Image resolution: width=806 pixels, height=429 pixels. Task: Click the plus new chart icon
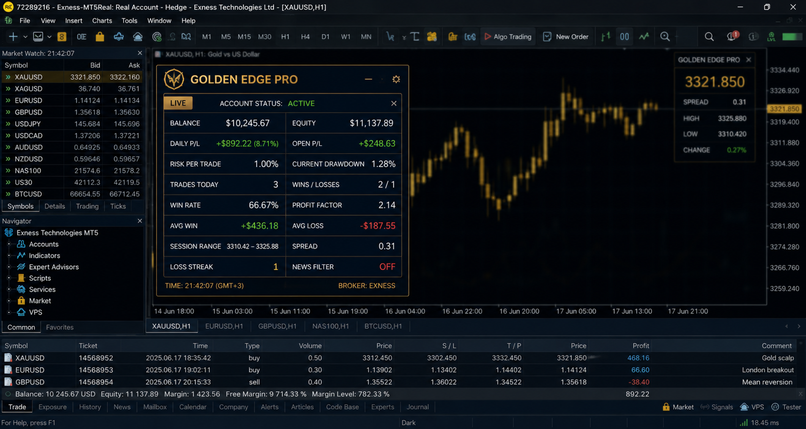point(13,37)
